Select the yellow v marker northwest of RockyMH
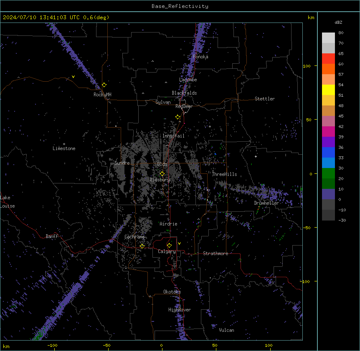360x351 pixels. [73, 77]
